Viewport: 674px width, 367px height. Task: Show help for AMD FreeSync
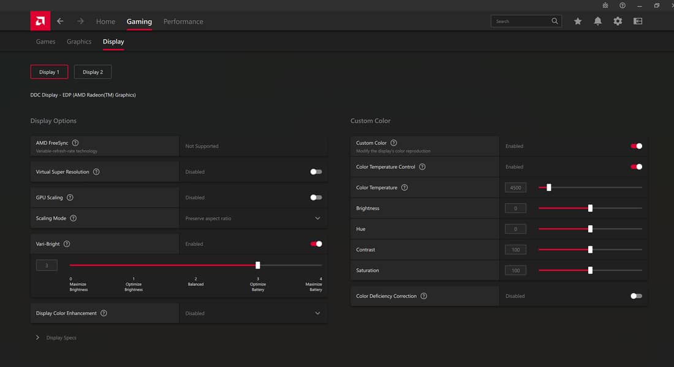tap(75, 143)
